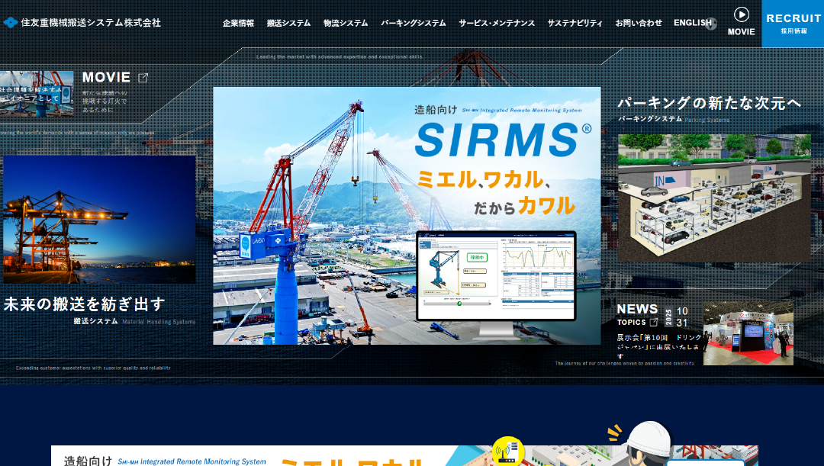Click サービス・メンテナンス in the top navigation
Viewport: 824px width, 466px height.
497,24
